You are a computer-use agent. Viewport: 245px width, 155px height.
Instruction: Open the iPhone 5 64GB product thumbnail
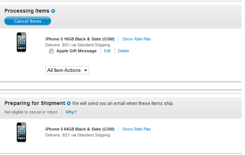[x=22, y=132]
